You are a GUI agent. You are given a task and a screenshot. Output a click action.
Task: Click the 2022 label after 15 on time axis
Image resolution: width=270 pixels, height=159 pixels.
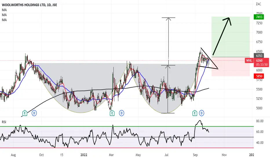click(84, 155)
